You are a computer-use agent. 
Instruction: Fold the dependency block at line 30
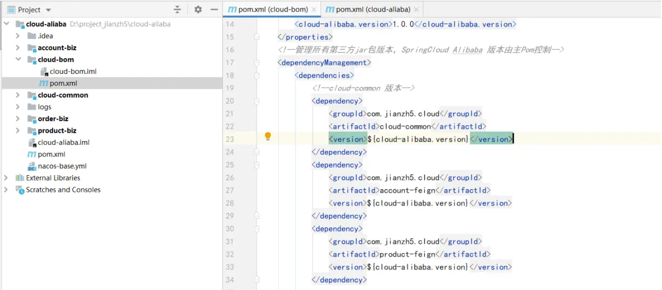tap(257, 229)
